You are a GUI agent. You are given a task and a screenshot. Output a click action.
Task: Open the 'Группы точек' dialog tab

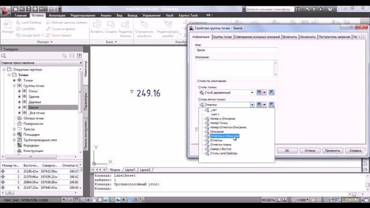click(222, 37)
